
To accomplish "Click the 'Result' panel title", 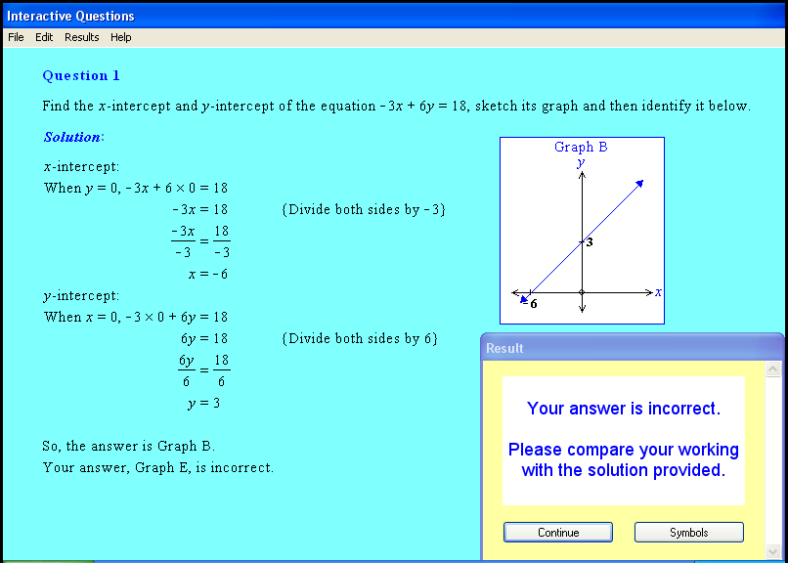I will click(x=504, y=349).
